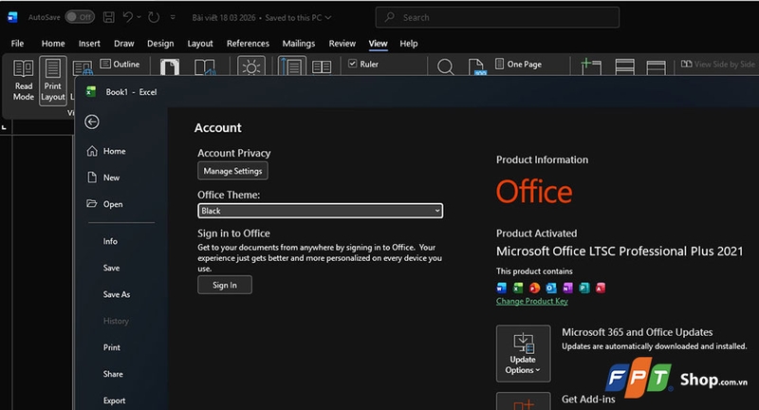The width and height of the screenshot is (759, 410).
Task: Open the Zoom magnifier dialog in Word
Action: pos(445,66)
